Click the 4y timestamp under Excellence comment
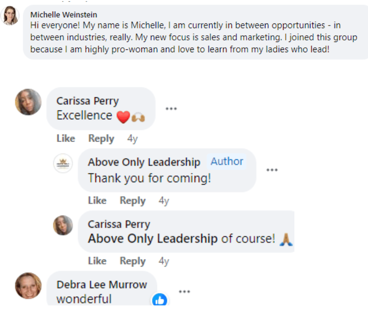Viewport: 368px width, 309px height. point(132,139)
